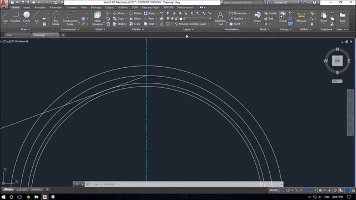Expand the Groups panel

(285, 29)
